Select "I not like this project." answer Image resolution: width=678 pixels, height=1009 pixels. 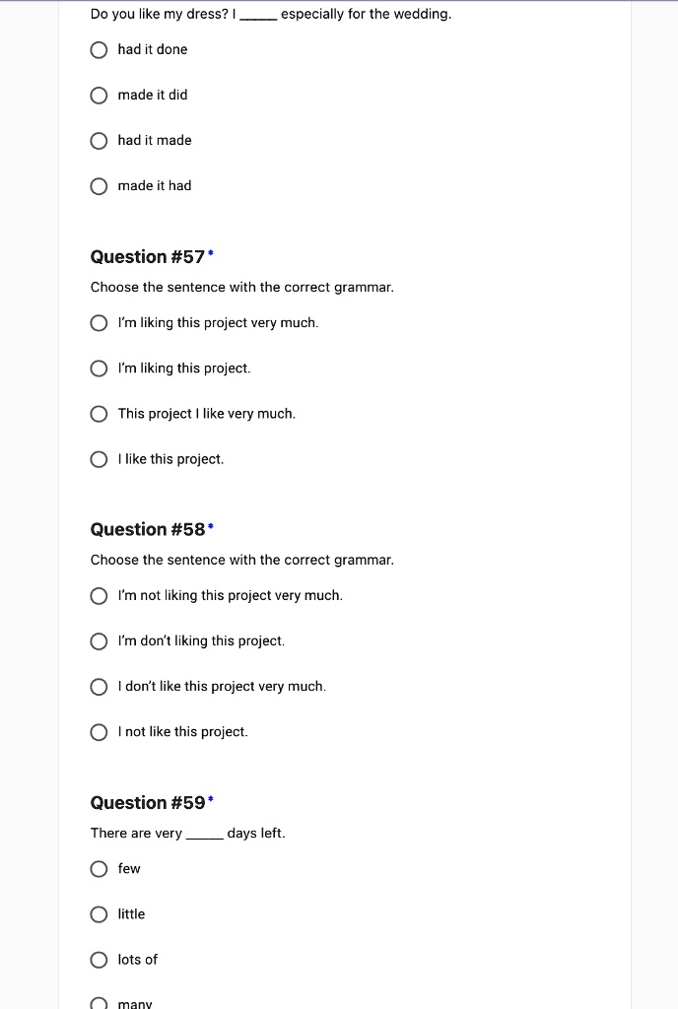point(99,732)
